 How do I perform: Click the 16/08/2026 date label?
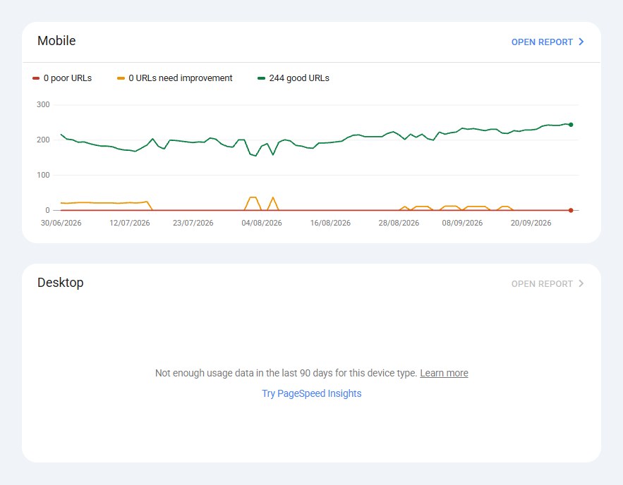click(x=331, y=223)
